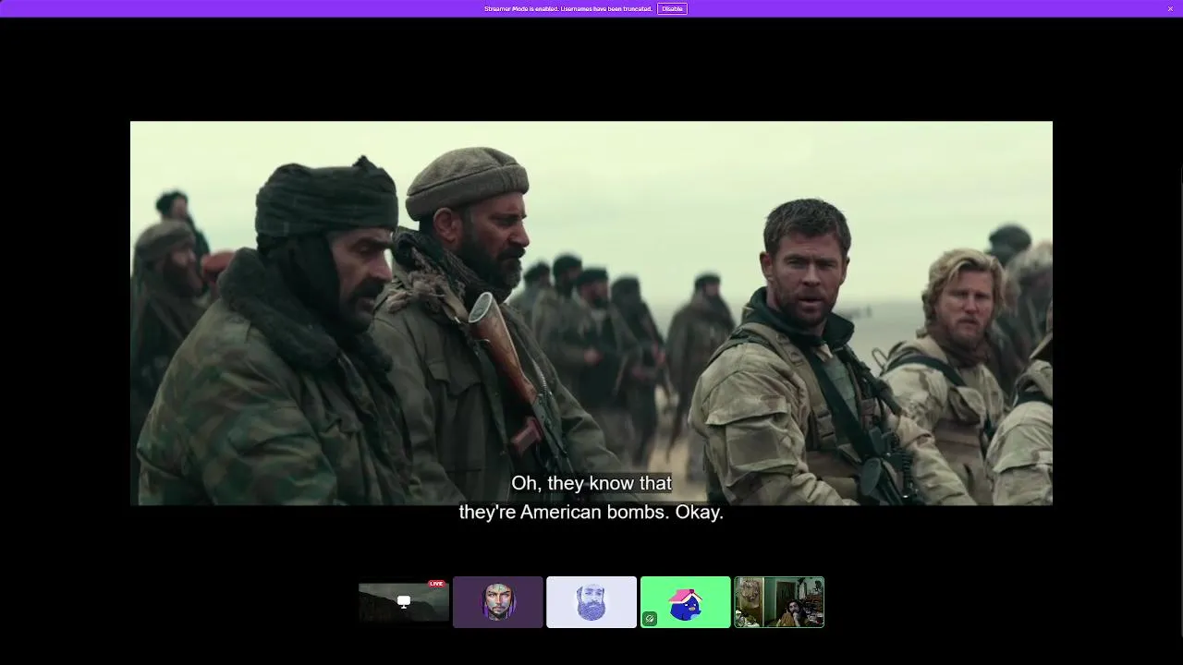1183x665 pixels.
Task: Select the bearded sketch avatar participant tile
Action: tap(591, 602)
